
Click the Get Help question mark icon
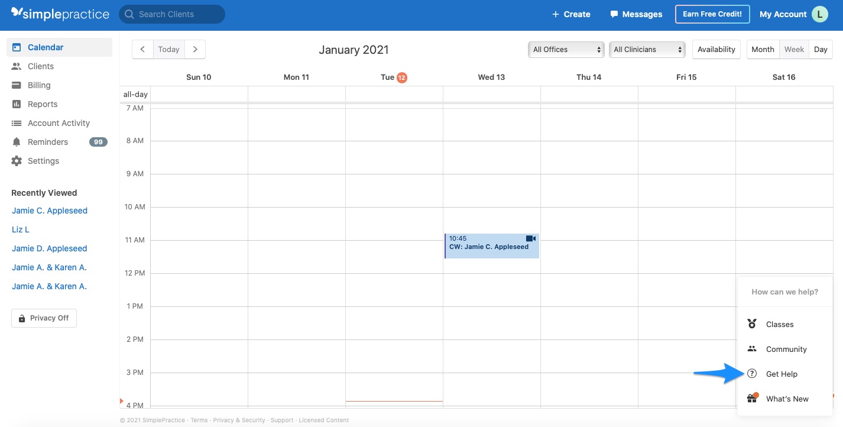click(752, 374)
